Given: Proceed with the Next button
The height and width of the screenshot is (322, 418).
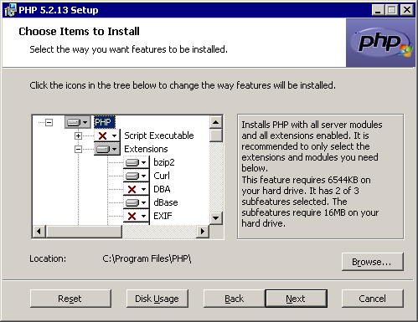Looking at the screenshot, I should pos(296,299).
